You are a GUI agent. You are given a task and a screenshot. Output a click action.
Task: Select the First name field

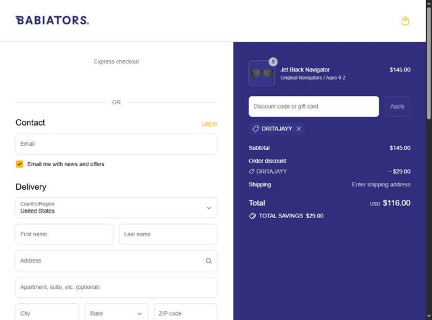click(65, 234)
